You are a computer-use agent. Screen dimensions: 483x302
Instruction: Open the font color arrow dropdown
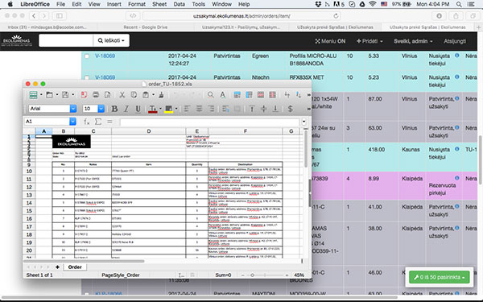(160, 109)
